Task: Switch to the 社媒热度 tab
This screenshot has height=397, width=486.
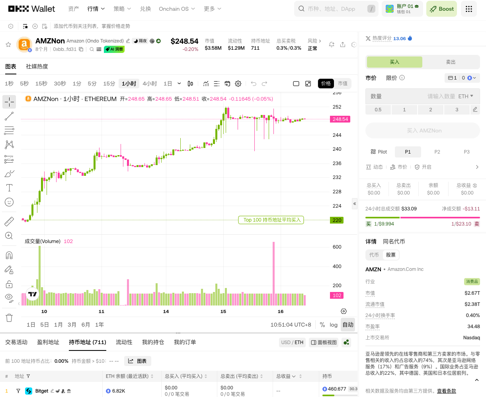Action: (x=37, y=66)
